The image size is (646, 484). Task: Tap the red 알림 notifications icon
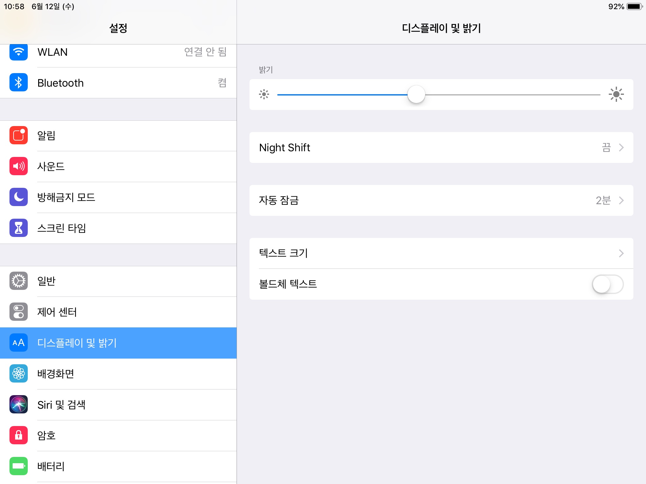(x=19, y=135)
